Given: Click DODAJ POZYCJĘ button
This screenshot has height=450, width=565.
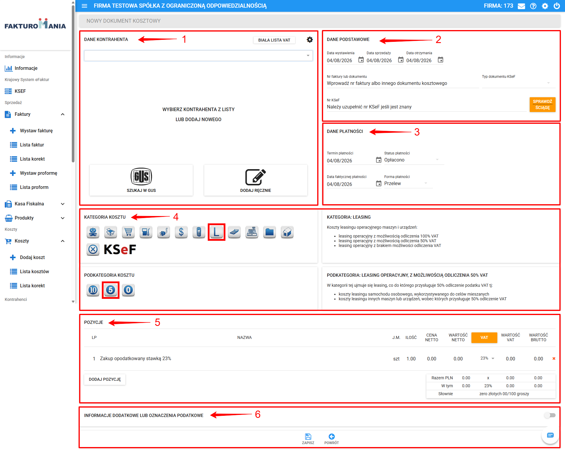Looking at the screenshot, I should coord(105,380).
